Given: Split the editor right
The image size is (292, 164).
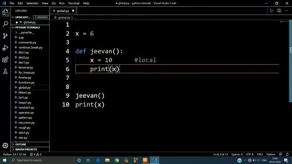Looking at the screenshot, I should click(x=279, y=10).
